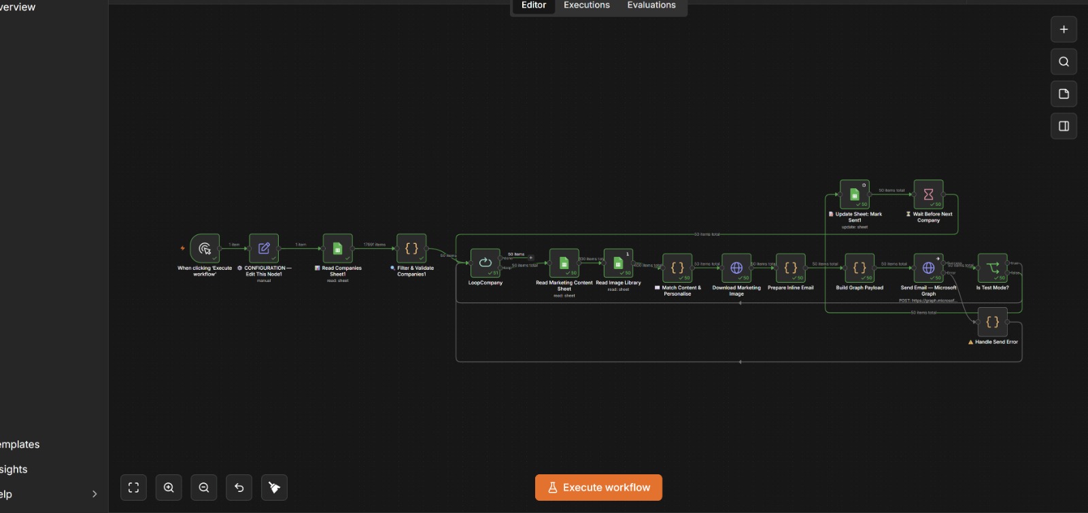
Task: Switch to the Executions tab
Action: click(x=587, y=5)
